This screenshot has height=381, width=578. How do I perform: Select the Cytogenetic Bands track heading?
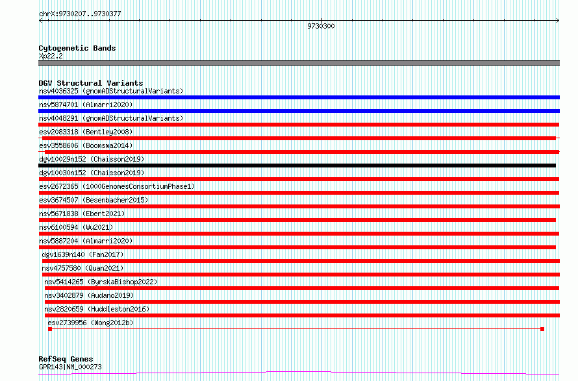pyautogui.click(x=77, y=48)
